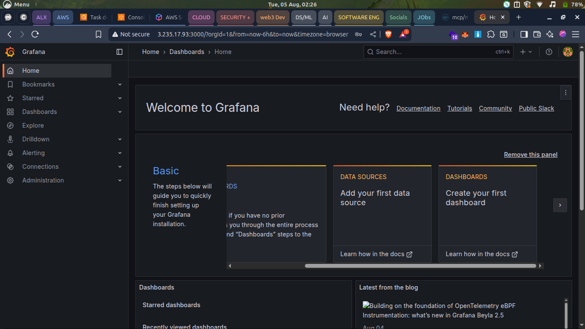Dock or undock the sidebar menu icon
585x329 pixels.
[119, 52]
